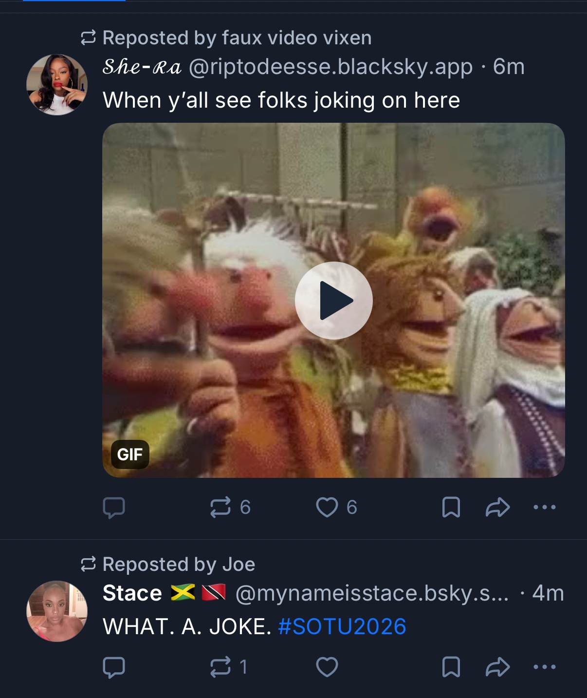
Task: View reposter Joe's profile
Action: coord(238,564)
